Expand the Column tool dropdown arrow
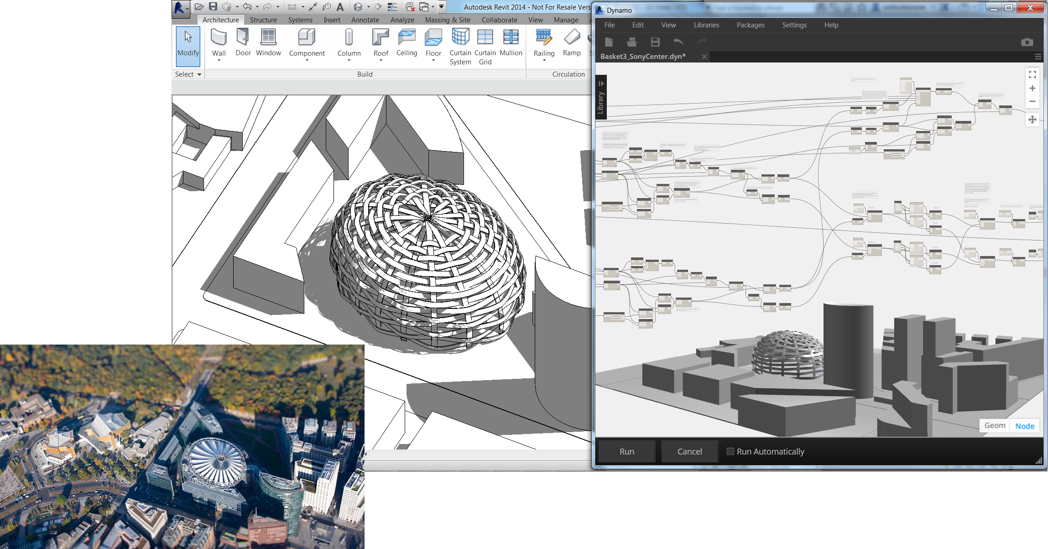This screenshot has width=1048, height=549. (x=349, y=60)
